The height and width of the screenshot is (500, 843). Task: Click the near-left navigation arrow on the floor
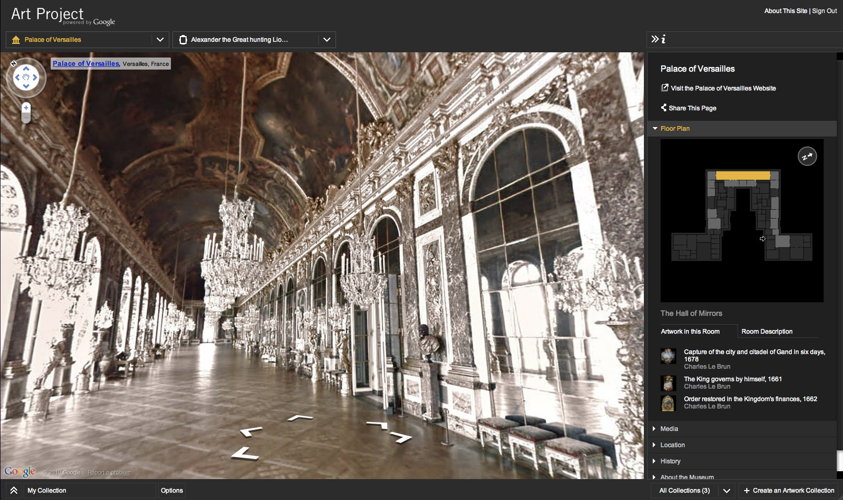(245, 453)
